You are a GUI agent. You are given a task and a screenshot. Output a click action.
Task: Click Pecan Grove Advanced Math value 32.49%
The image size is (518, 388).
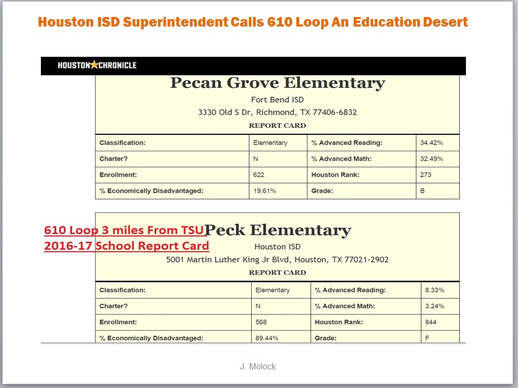(431, 159)
